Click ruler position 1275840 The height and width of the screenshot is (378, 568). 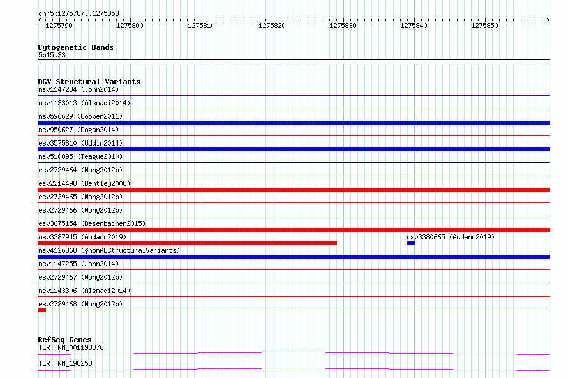point(414,26)
